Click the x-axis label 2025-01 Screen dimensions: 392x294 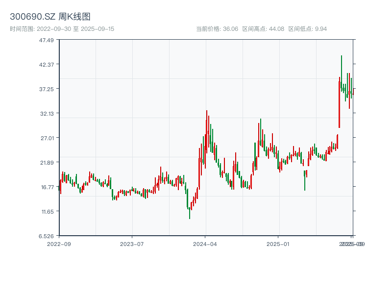[278, 244]
